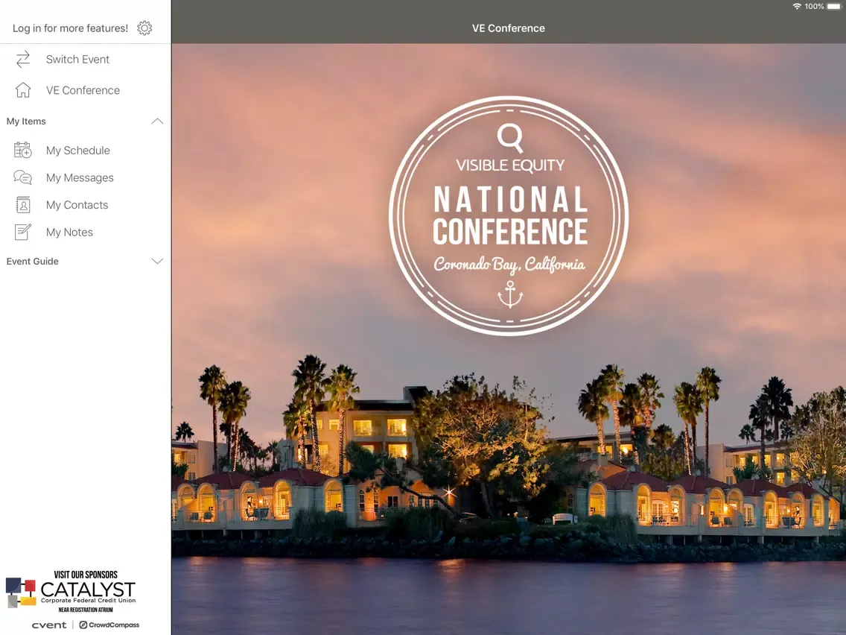Image resolution: width=846 pixels, height=635 pixels.
Task: Click the VE Conference title in header
Action: point(508,28)
